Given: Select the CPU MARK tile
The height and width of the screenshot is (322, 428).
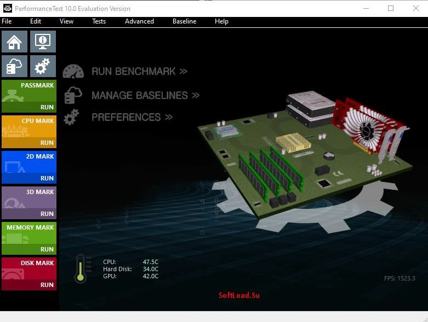Looking at the screenshot, I should pyautogui.click(x=29, y=127).
